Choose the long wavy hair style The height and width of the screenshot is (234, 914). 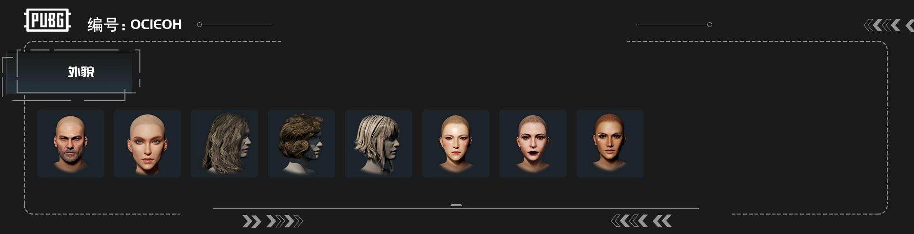(x=225, y=143)
